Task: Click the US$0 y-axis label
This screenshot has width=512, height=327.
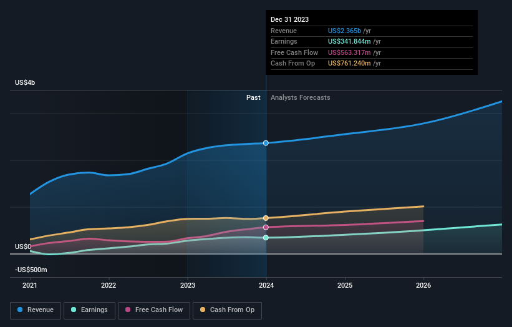Action: [x=23, y=246]
